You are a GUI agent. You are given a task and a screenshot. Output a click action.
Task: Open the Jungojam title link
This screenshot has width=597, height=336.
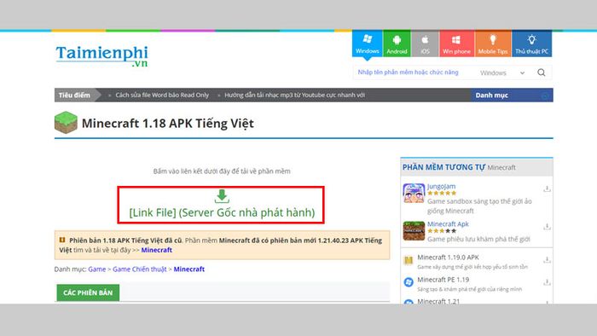pyautogui.click(x=441, y=186)
